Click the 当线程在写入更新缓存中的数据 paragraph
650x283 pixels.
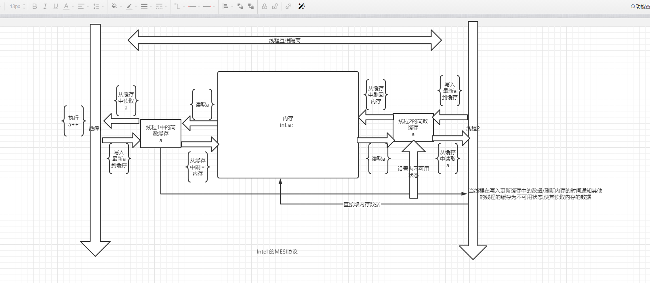535,194
